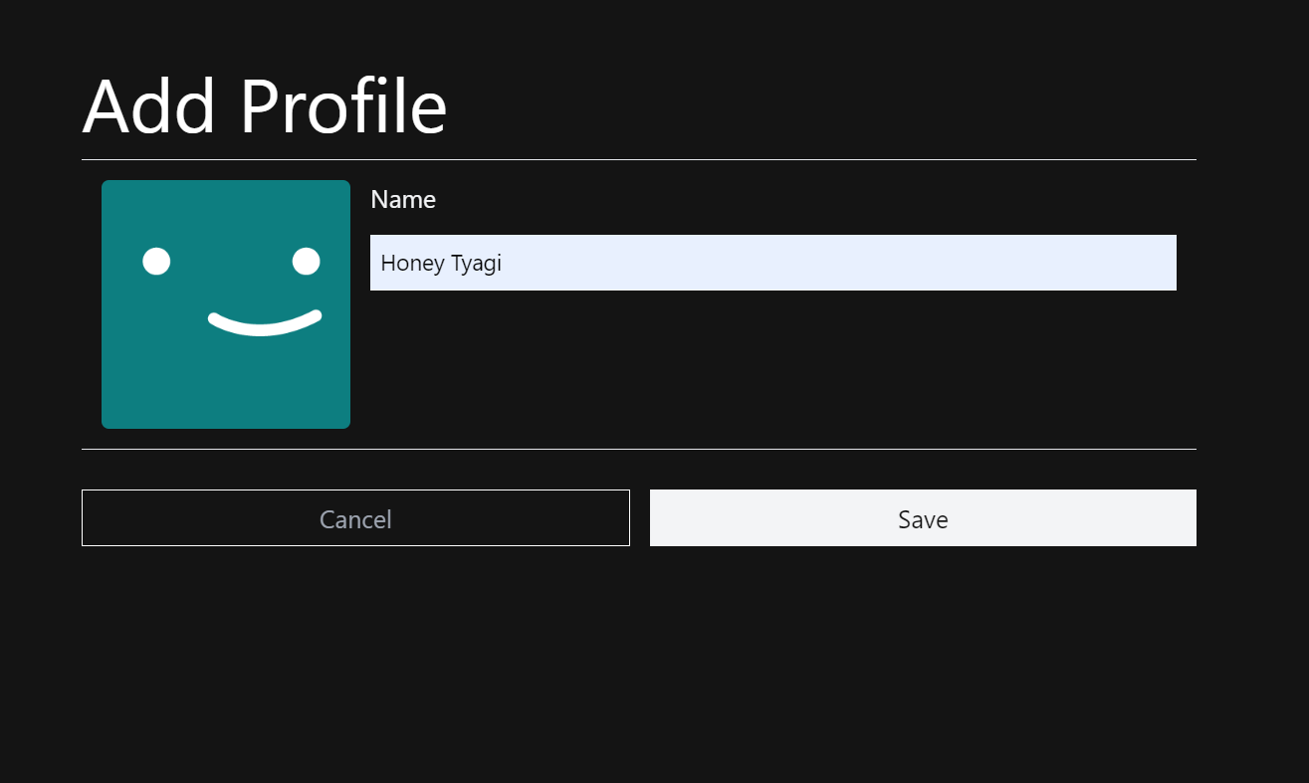Click the text Honey Tyagi in the field
This screenshot has width=1309, height=783.
[x=441, y=263]
